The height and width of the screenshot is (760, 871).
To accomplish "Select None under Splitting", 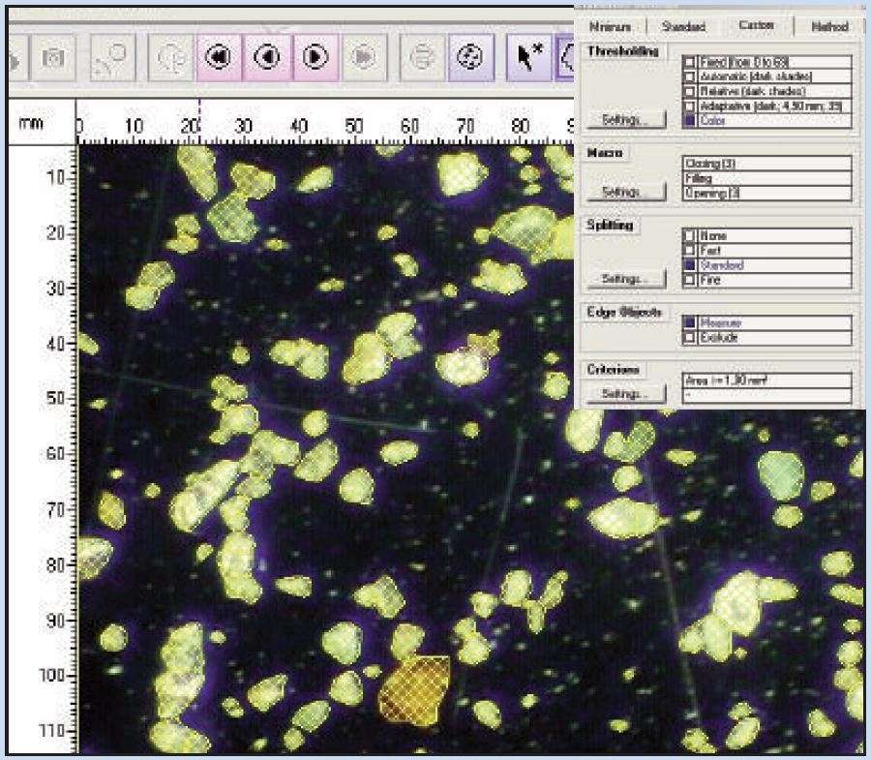I will (x=689, y=235).
